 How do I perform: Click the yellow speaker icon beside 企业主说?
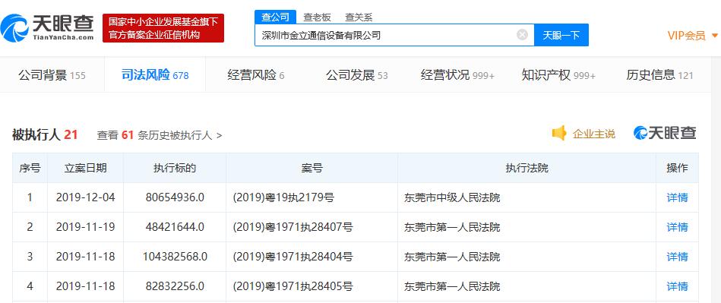[559, 134]
